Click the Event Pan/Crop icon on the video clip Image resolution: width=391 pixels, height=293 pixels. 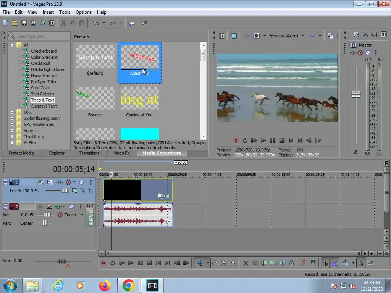tap(160, 196)
